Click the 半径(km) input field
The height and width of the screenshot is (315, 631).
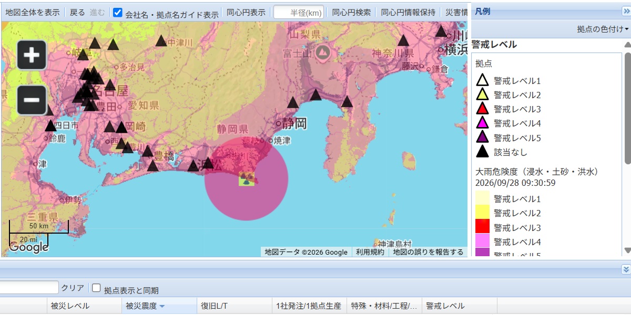click(299, 13)
